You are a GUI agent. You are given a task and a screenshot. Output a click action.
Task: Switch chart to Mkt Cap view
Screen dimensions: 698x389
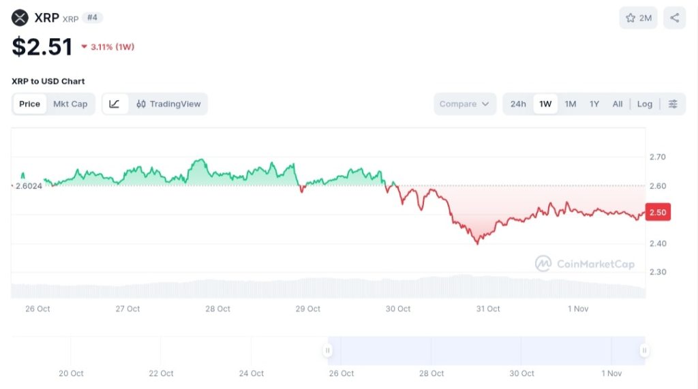coord(70,104)
